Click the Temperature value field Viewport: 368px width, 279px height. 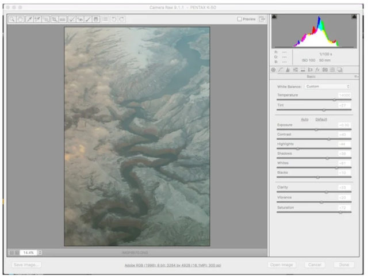point(344,95)
